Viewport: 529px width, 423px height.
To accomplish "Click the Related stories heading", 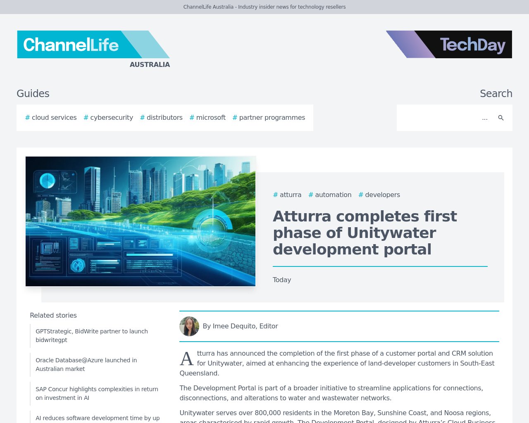I will (x=53, y=315).
